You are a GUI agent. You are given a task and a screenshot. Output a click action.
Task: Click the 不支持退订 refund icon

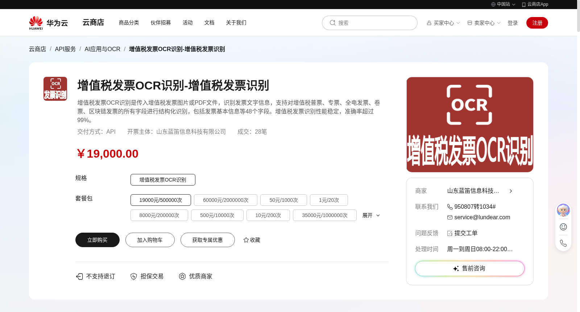pyautogui.click(x=79, y=276)
